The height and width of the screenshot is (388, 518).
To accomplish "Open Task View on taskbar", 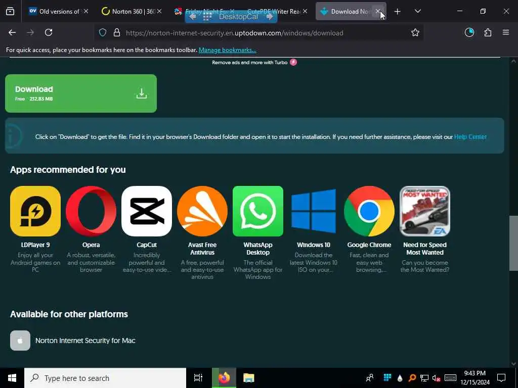I will pyautogui.click(x=198, y=378).
